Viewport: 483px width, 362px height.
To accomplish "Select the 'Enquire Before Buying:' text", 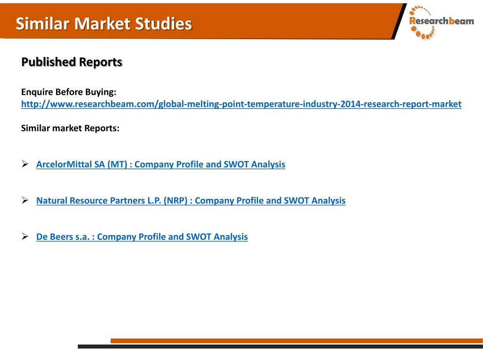I will 69,92.
